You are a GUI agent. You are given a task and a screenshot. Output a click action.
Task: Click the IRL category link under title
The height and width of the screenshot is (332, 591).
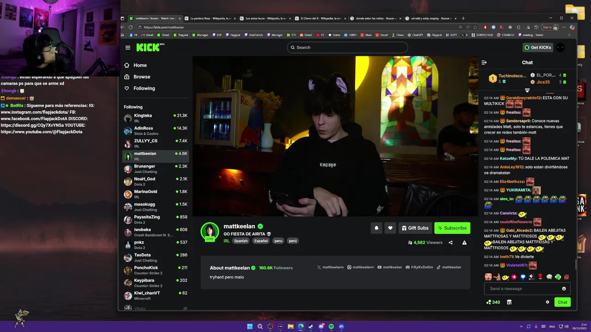click(227, 241)
